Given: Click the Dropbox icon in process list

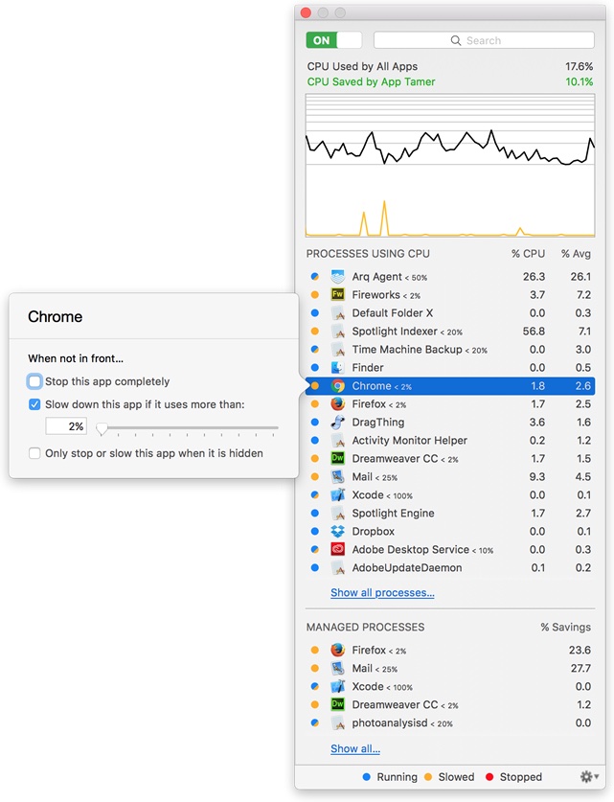Looking at the screenshot, I should coord(337,532).
